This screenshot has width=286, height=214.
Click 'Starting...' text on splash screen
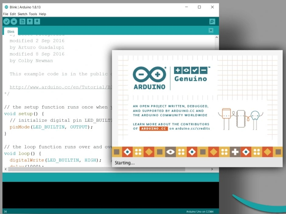pyautogui.click(x=124, y=163)
